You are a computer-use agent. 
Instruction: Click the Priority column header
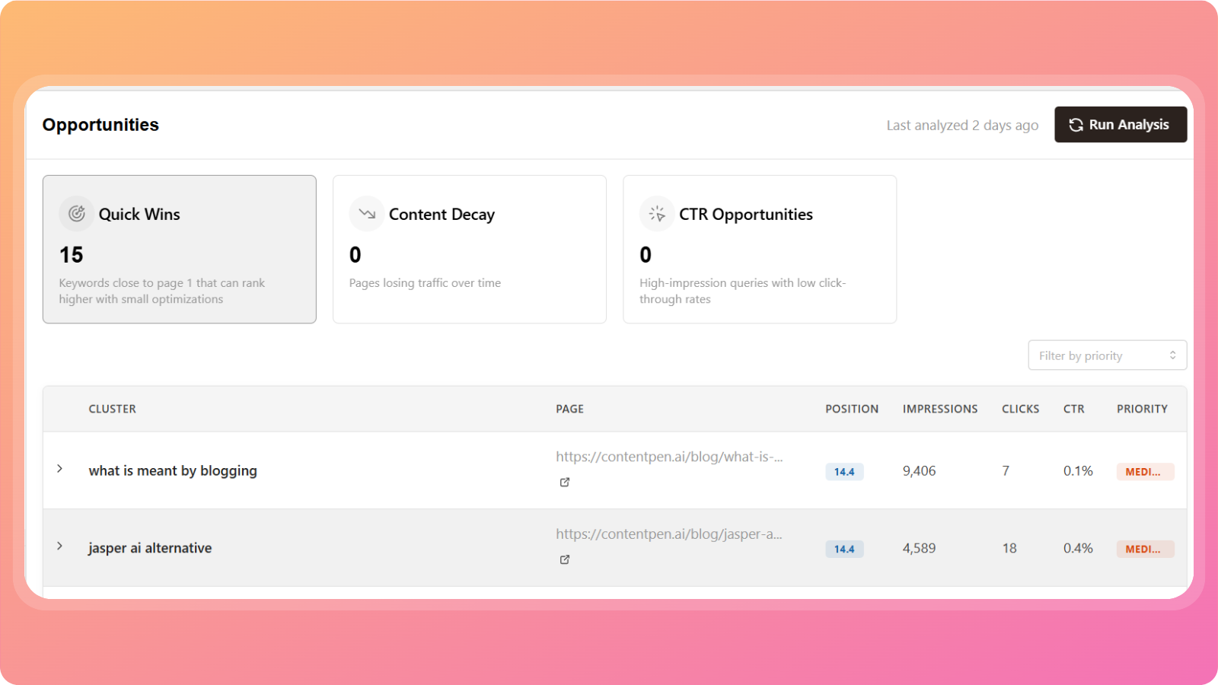pos(1142,409)
